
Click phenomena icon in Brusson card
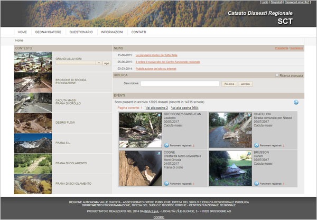[257, 183]
